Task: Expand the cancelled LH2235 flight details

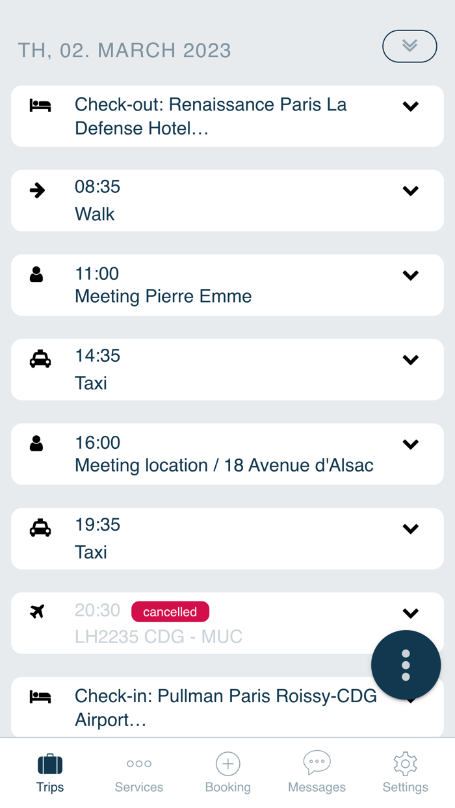Action: point(410,612)
